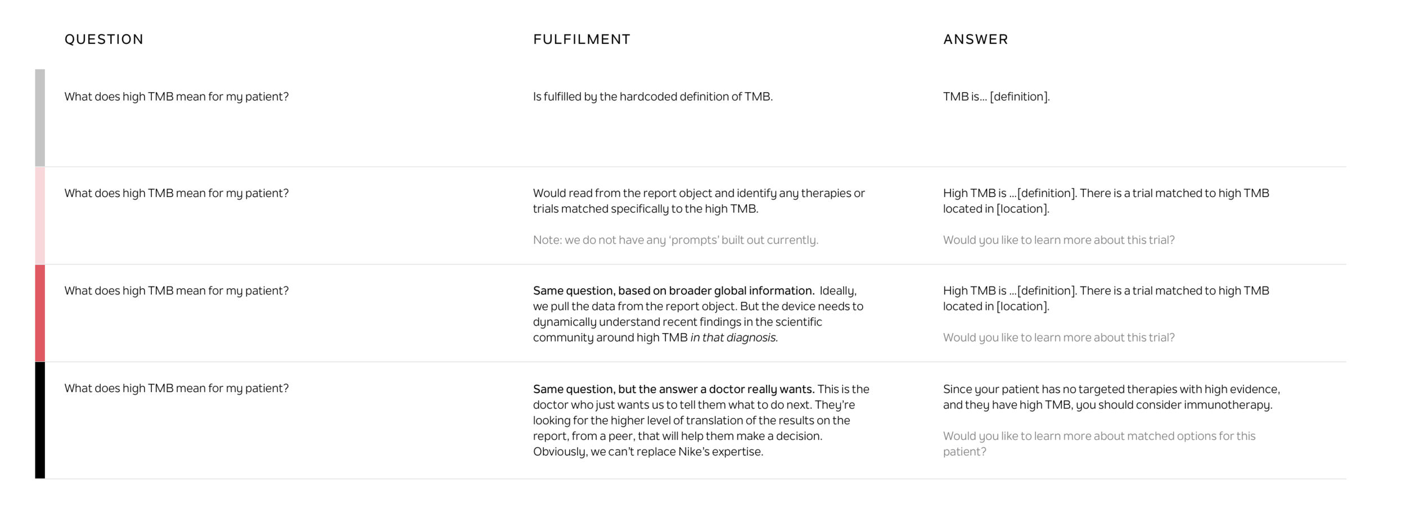Click the first row's TMB question text
Image resolution: width=1406 pixels, height=515 pixels.
tap(177, 97)
